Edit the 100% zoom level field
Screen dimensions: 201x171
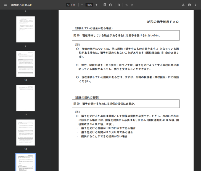click(89, 5)
